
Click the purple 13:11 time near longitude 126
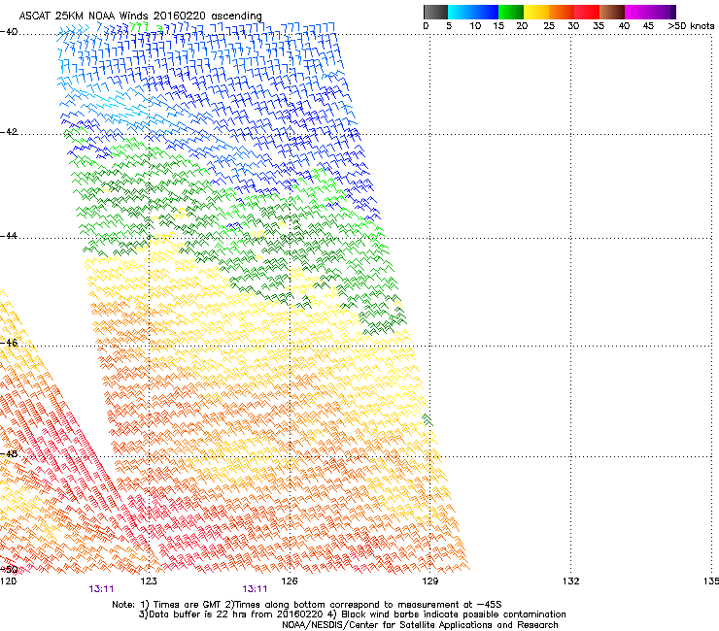click(255, 589)
